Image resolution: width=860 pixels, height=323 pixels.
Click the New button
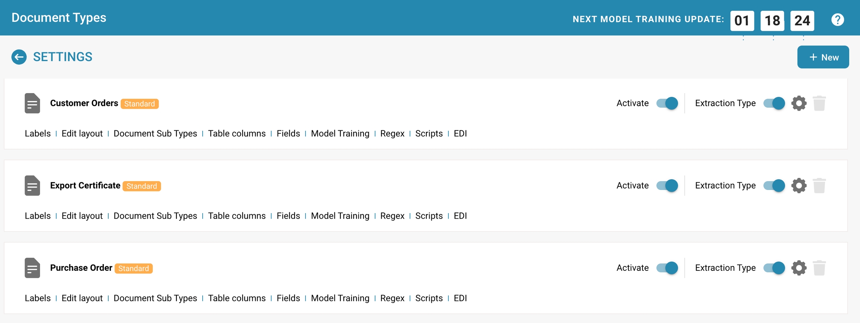(x=823, y=57)
